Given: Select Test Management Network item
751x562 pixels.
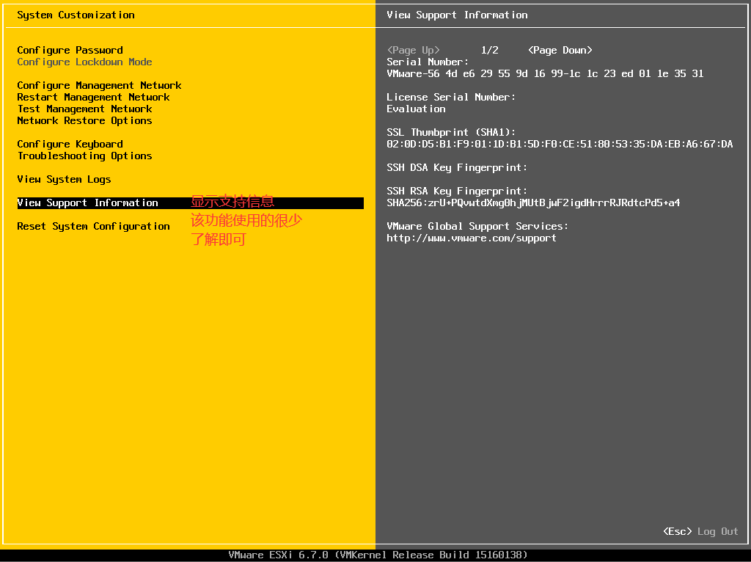Looking at the screenshot, I should [x=85, y=109].
